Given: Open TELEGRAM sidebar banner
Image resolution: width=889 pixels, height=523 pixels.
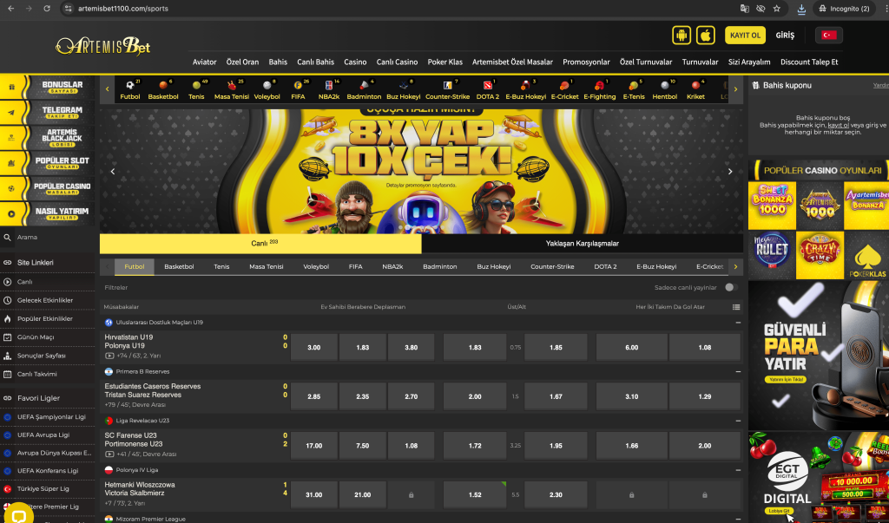Looking at the screenshot, I should [48, 113].
